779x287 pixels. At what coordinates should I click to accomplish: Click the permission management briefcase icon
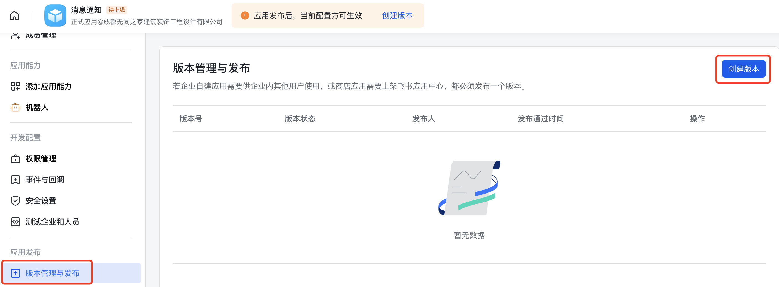coord(15,159)
